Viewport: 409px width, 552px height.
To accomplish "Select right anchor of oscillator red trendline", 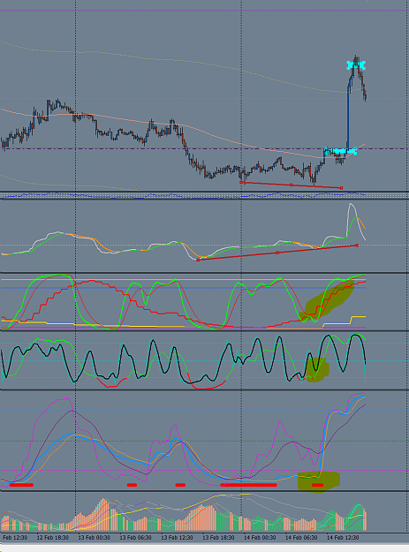I will [357, 246].
